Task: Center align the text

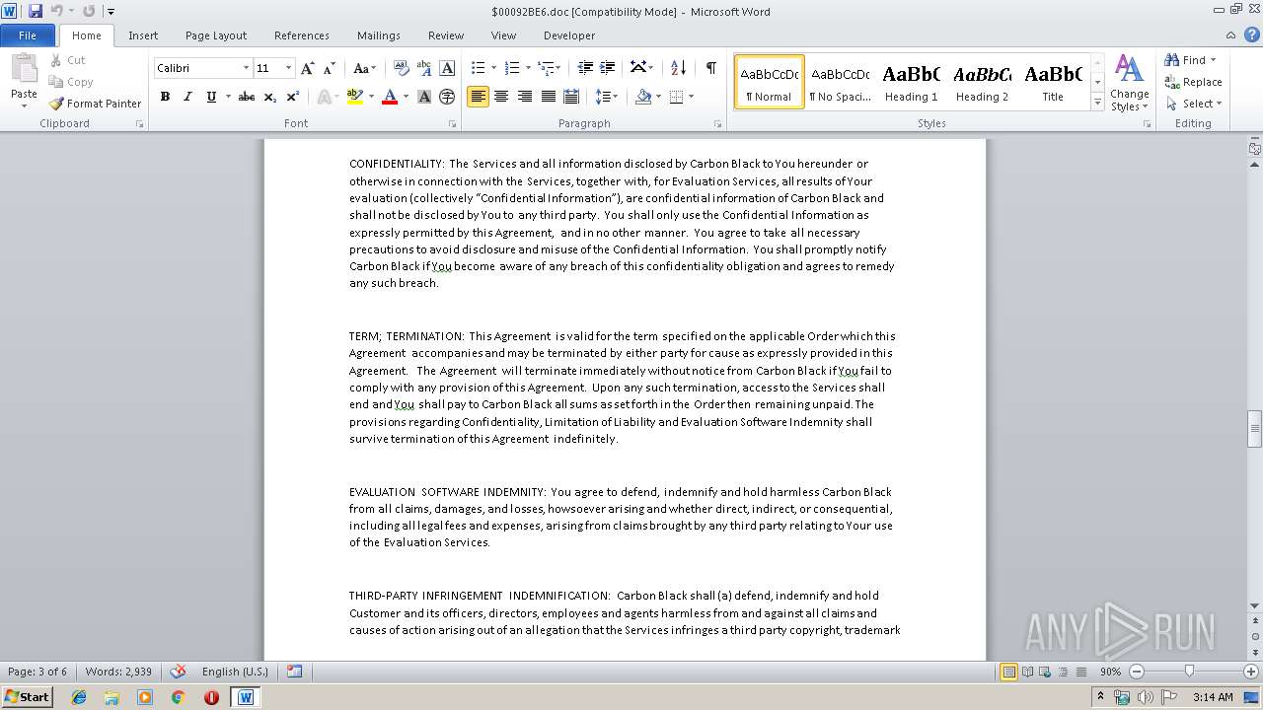Action: click(501, 97)
